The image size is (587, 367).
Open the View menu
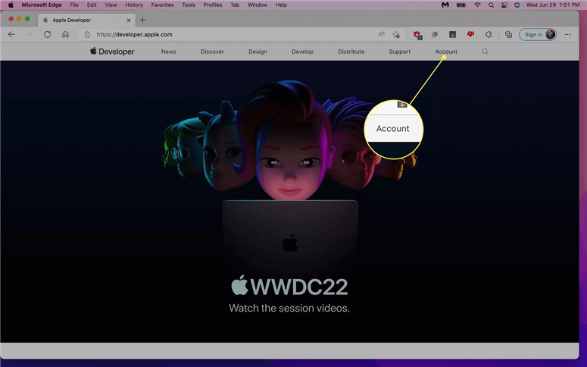111,5
